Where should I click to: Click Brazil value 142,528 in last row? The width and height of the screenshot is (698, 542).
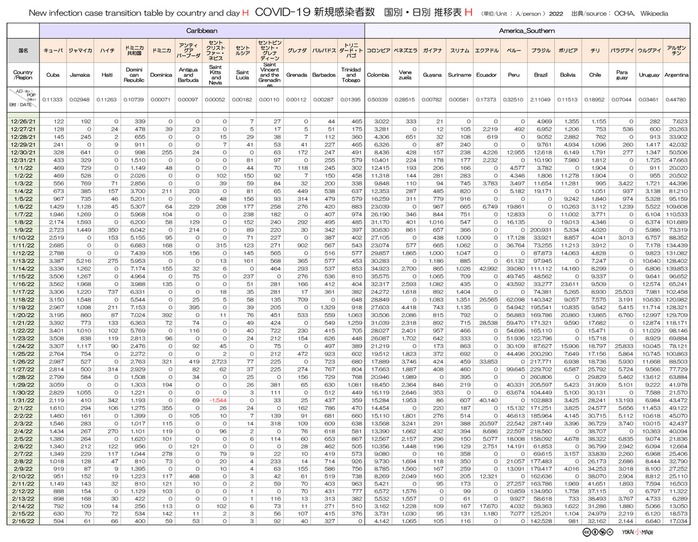(542, 521)
